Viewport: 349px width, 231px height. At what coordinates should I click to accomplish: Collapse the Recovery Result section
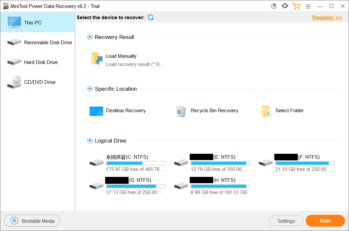[x=90, y=37]
